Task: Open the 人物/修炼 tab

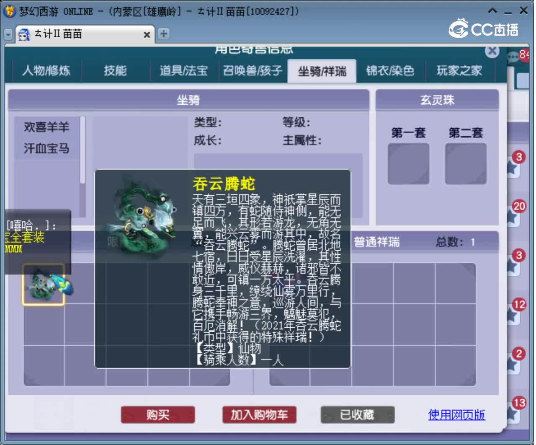Action: point(46,70)
